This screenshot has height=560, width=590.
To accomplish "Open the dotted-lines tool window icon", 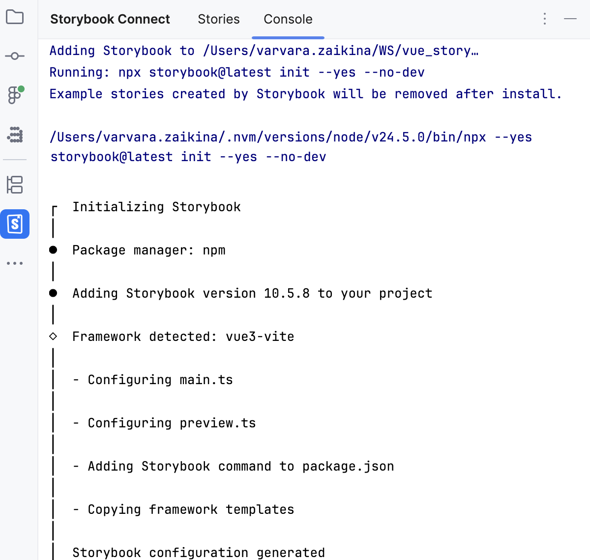I will 15,135.
